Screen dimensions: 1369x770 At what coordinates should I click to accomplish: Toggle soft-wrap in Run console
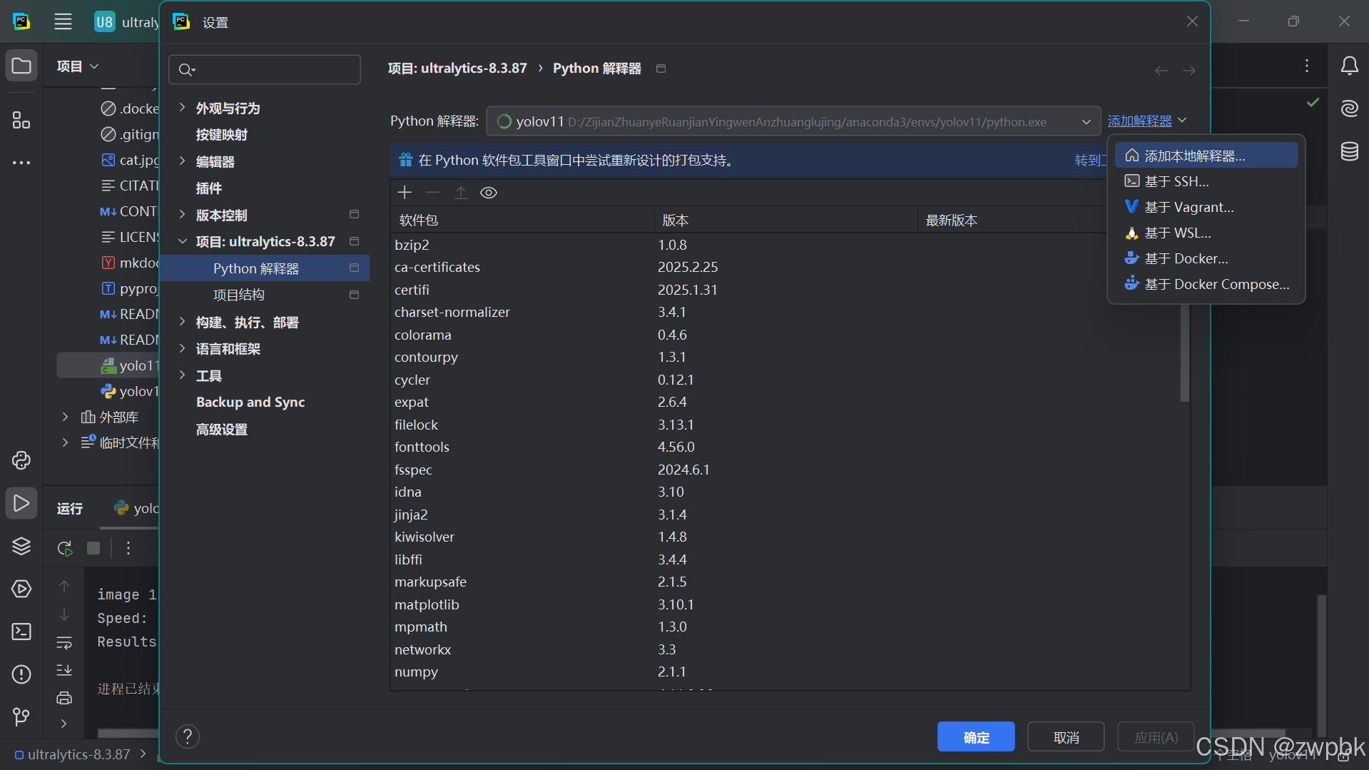point(64,643)
